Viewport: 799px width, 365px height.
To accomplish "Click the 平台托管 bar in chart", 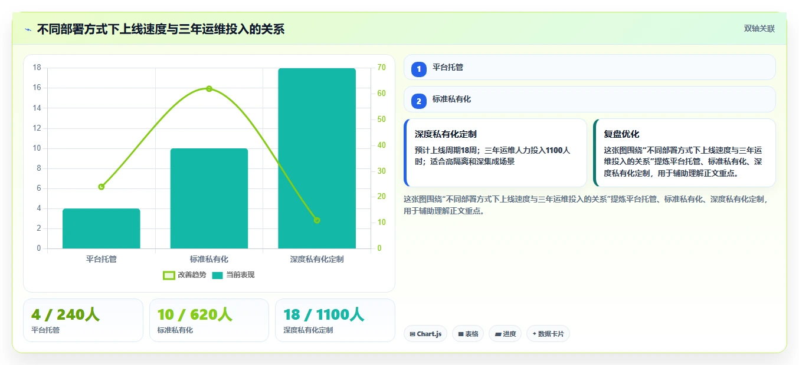I will pyautogui.click(x=101, y=228).
